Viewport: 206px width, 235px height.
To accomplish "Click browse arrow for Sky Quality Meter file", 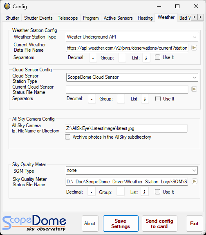I will tap(194, 182).
